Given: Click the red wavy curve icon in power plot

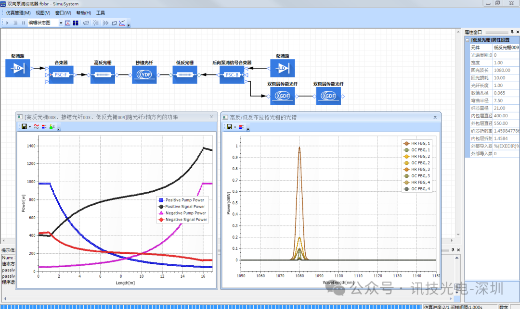Looking at the screenshot, I should point(36,127).
